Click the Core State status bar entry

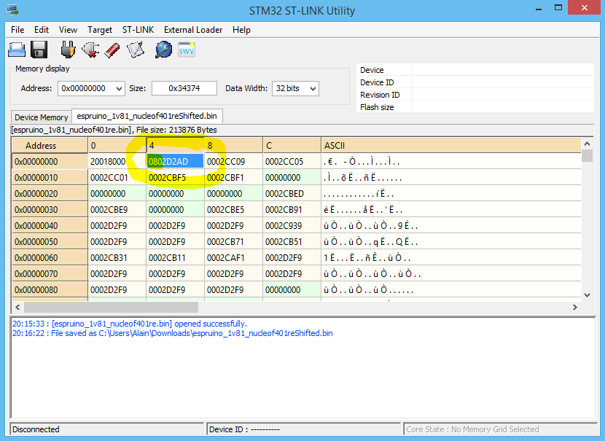pyautogui.click(x=501, y=429)
